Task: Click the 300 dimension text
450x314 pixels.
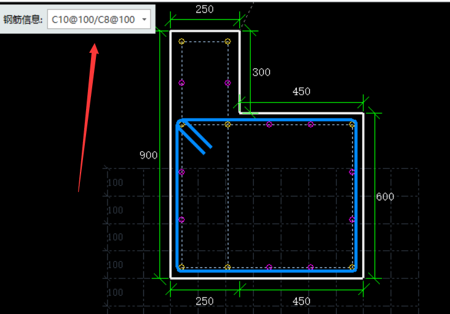Action: click(x=261, y=73)
